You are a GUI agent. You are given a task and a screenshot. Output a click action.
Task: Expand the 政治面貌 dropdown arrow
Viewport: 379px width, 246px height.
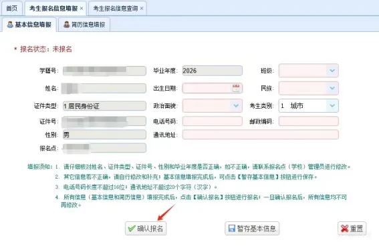(x=236, y=105)
